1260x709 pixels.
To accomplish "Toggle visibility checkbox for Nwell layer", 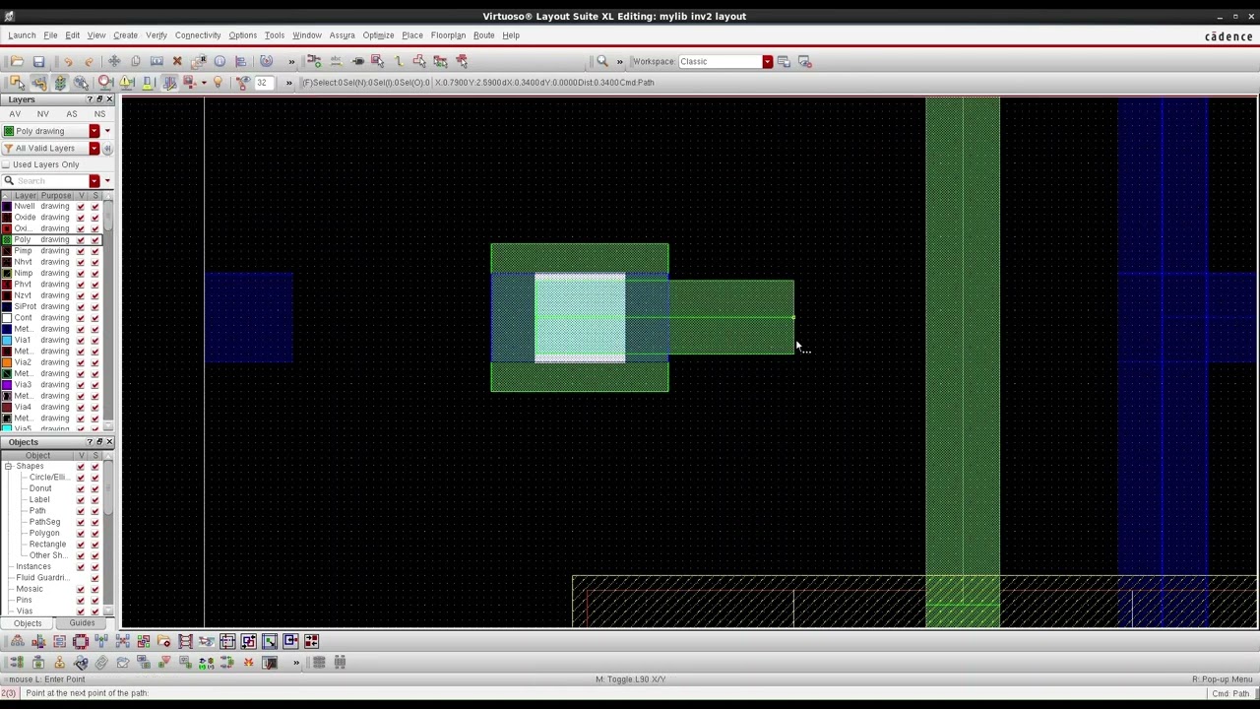I will 81,206.
